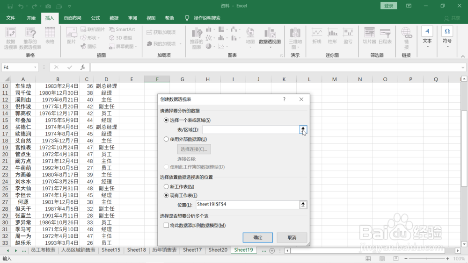
Task: Add a new sheet with plus icon
Action: tap(272, 250)
